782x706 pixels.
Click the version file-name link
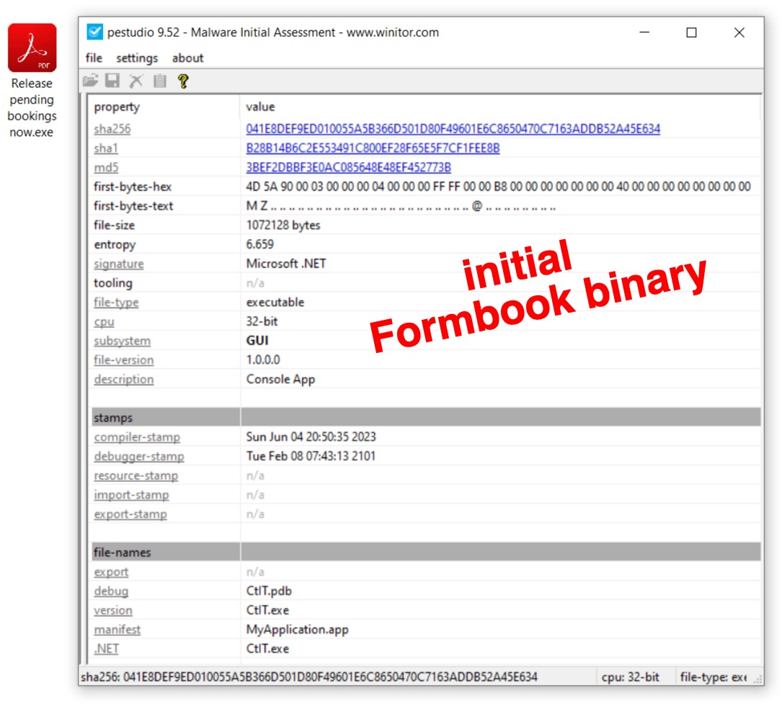coord(113,610)
